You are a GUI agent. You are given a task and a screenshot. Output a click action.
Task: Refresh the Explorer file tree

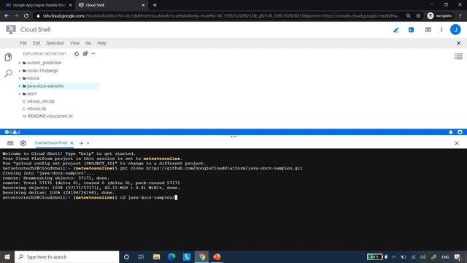click(77, 53)
